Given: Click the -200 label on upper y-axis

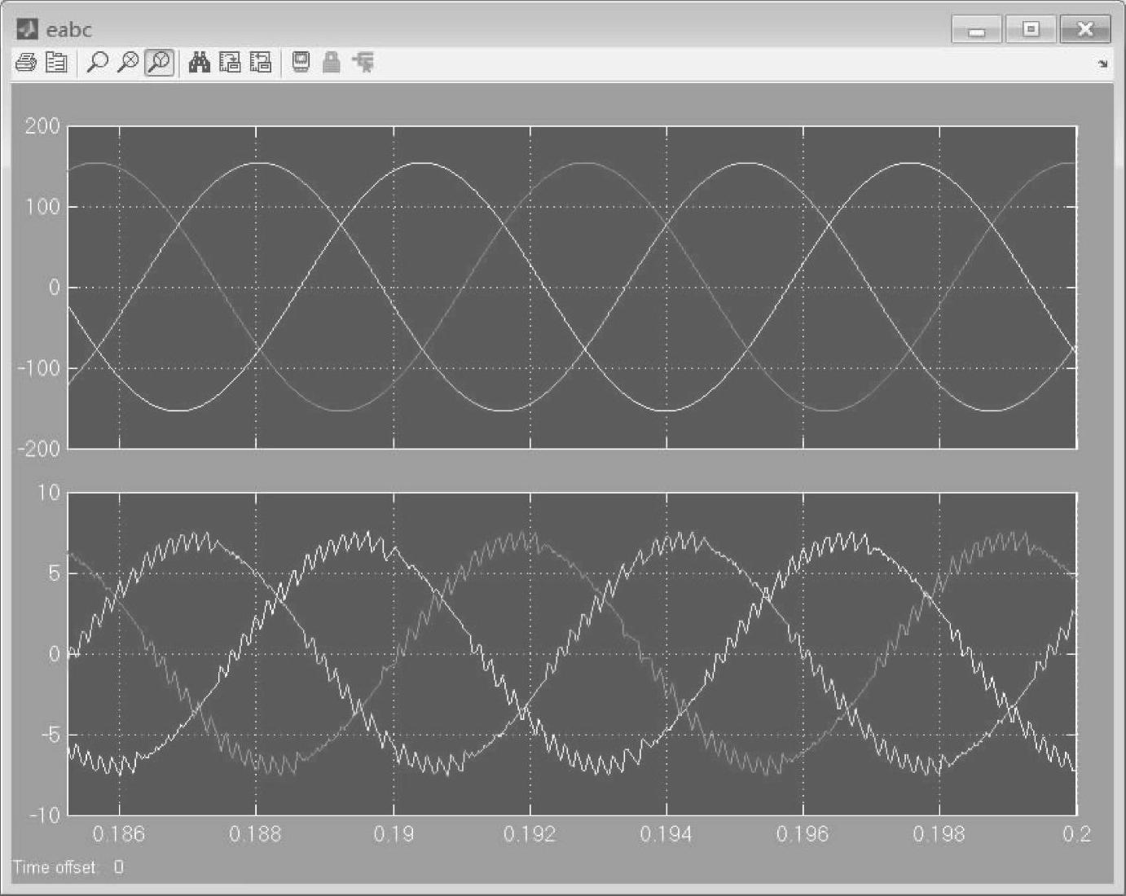Looking at the screenshot, I should (x=38, y=449).
